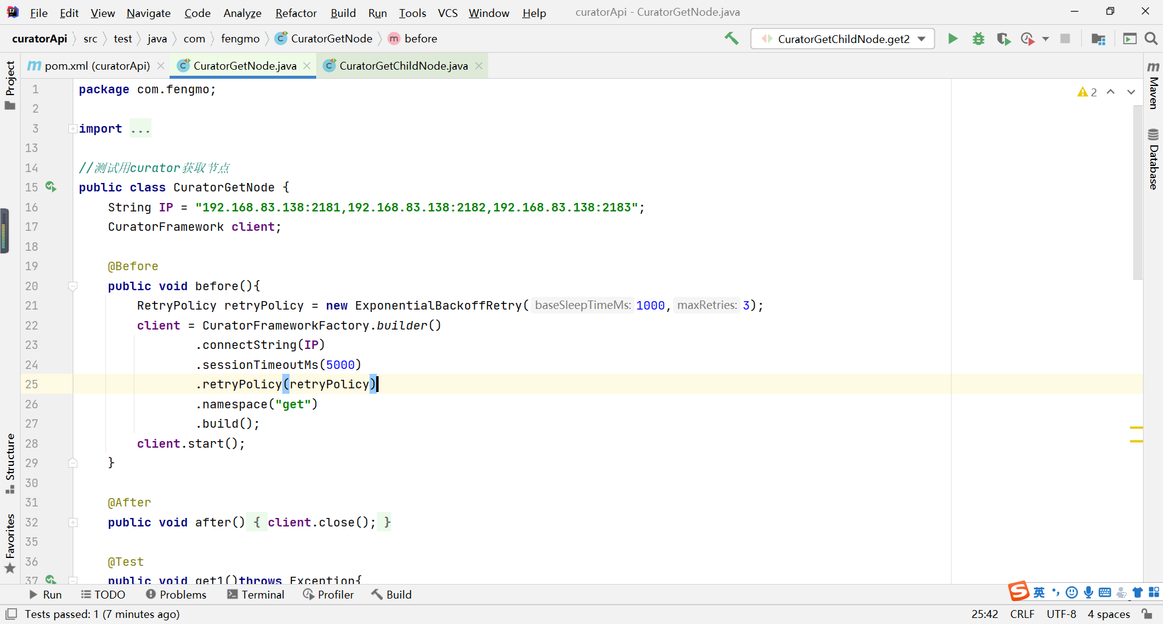This screenshot has height=624, width=1163.
Task: Open the Run tool window
Action: [x=45, y=594]
